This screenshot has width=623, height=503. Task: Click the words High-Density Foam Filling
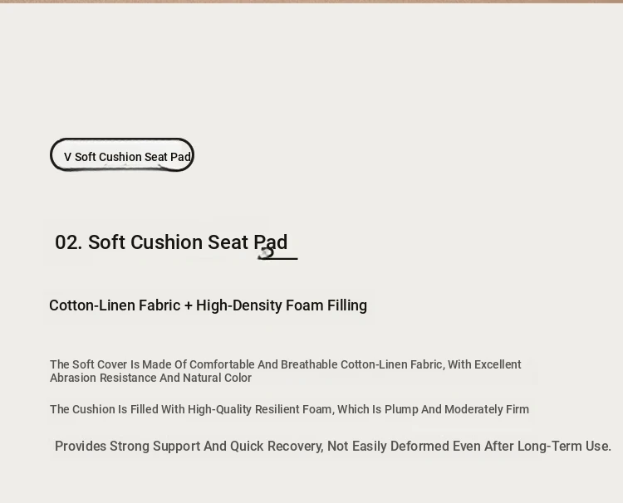coord(282,305)
